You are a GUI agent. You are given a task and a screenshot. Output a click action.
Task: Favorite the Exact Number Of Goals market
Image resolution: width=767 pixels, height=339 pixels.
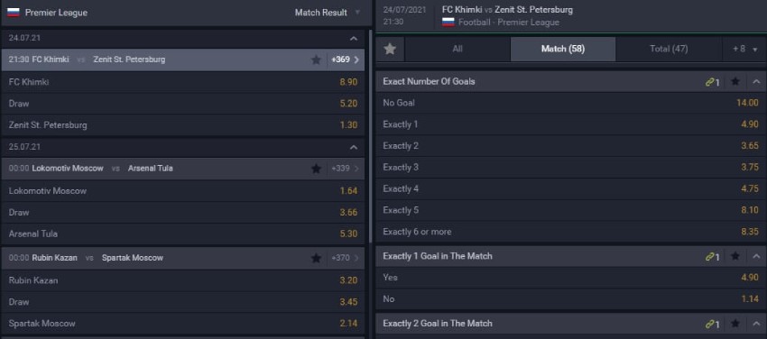point(735,81)
